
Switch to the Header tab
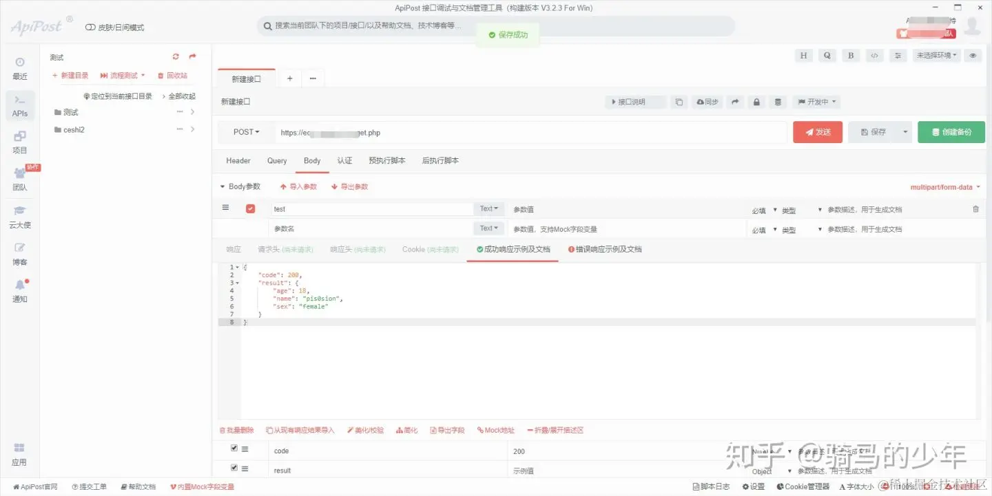pyautogui.click(x=238, y=160)
